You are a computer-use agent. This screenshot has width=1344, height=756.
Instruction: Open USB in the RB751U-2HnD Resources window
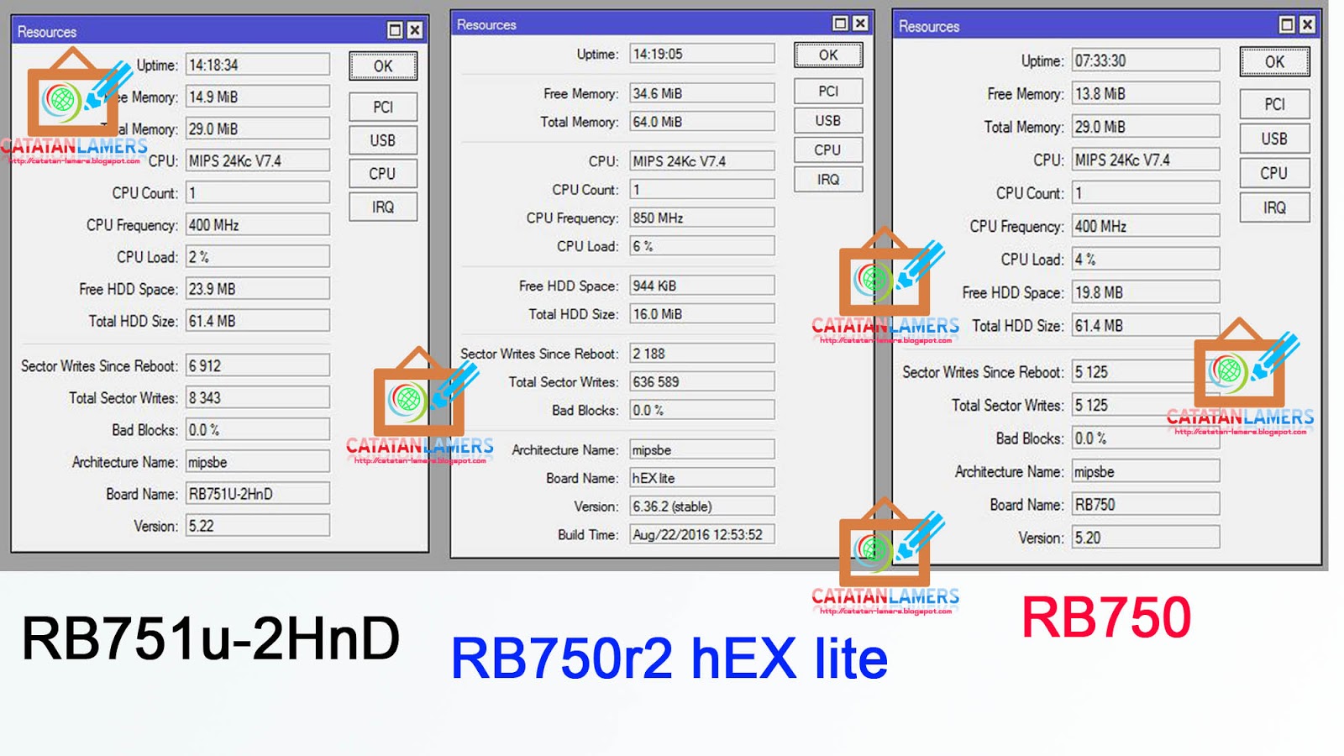(383, 140)
